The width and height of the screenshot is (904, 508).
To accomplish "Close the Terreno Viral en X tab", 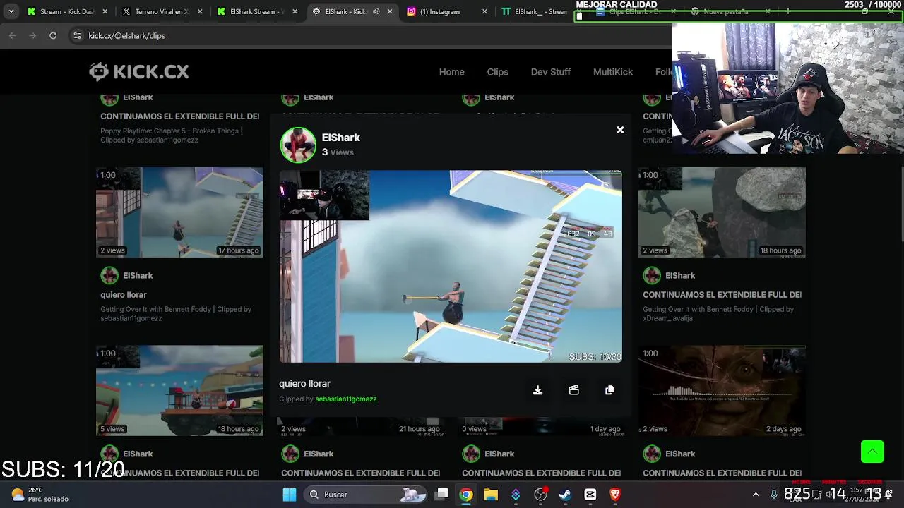I will (199, 11).
